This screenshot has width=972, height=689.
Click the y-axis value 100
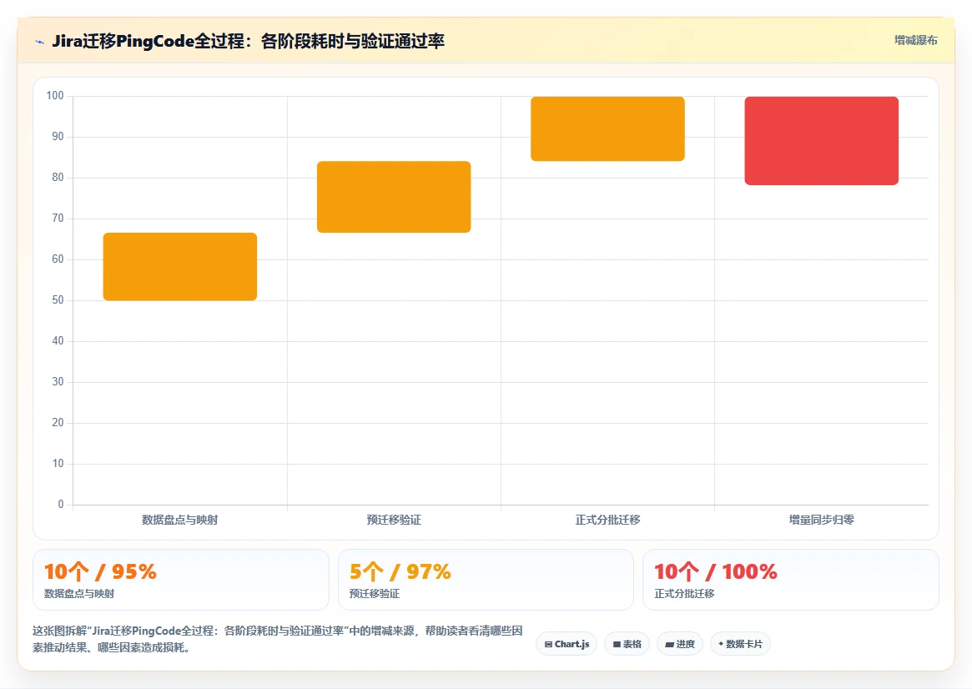tap(55, 95)
